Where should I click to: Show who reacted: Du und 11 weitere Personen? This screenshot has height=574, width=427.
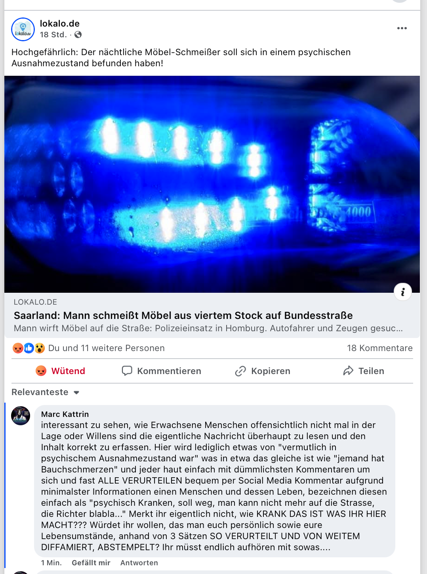107,348
